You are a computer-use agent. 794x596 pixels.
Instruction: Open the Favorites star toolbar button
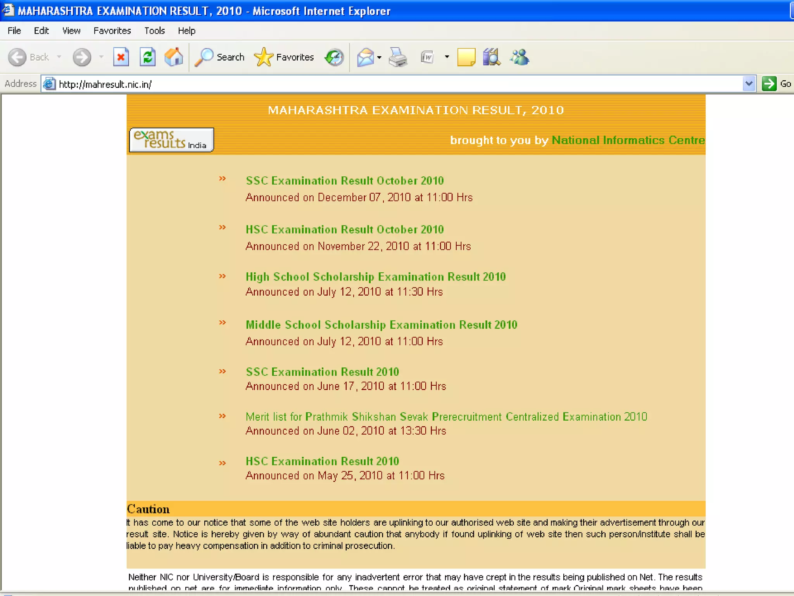tap(284, 57)
